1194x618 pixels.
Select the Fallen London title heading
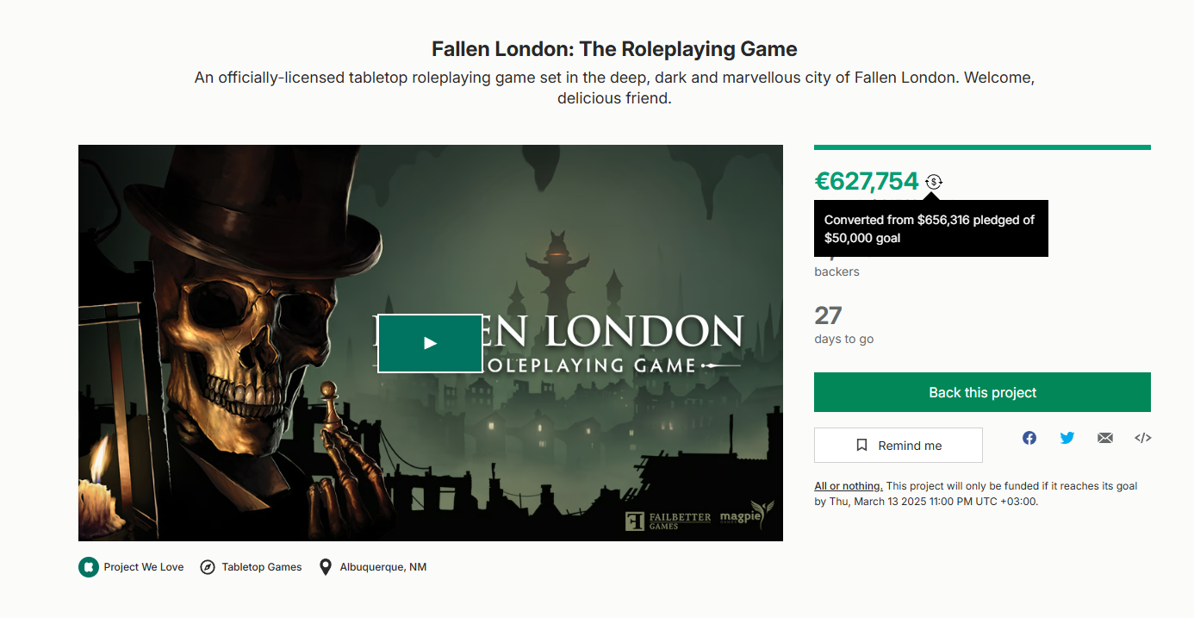coord(613,49)
